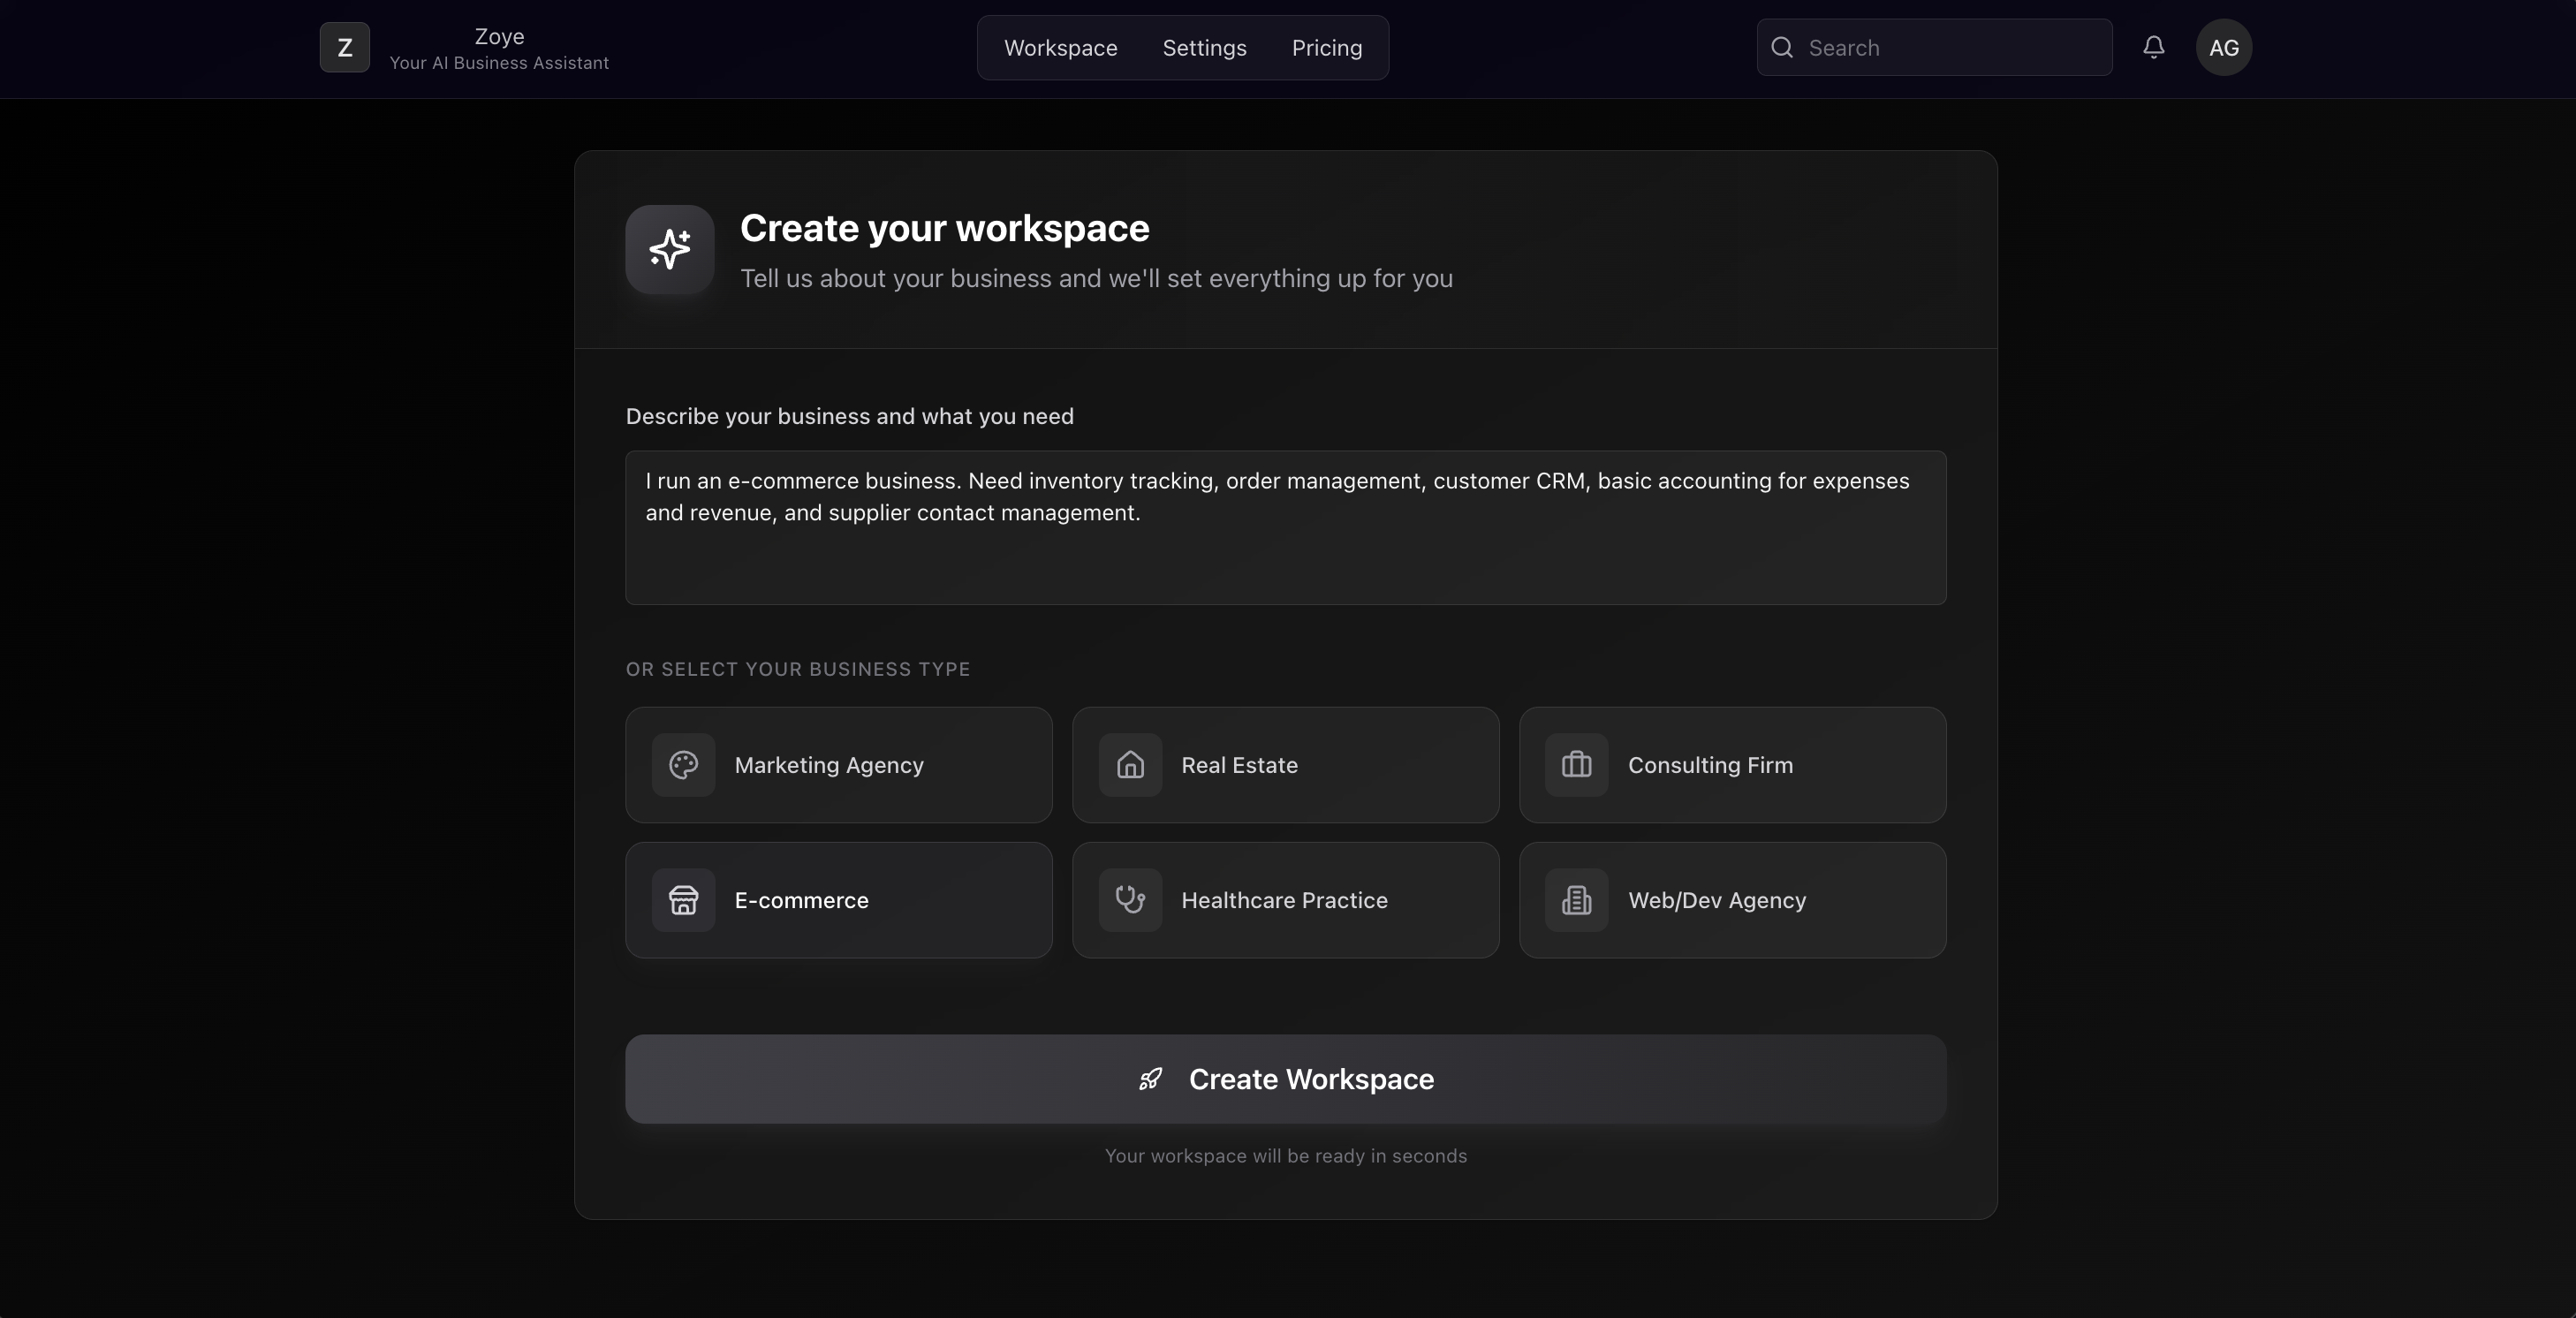The image size is (2576, 1318).
Task: Open the Settings nav tab
Action: click(x=1204, y=48)
